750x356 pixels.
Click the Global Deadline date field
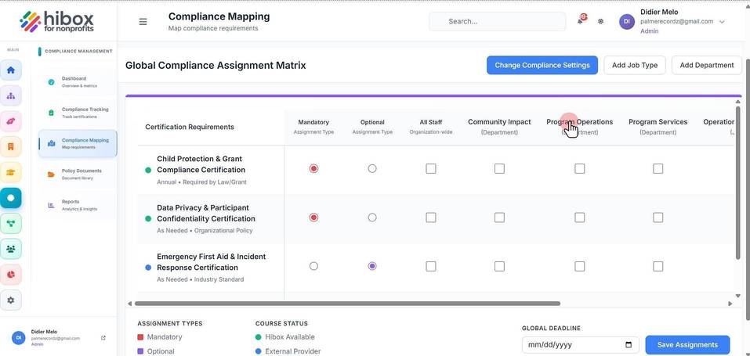[580, 344]
